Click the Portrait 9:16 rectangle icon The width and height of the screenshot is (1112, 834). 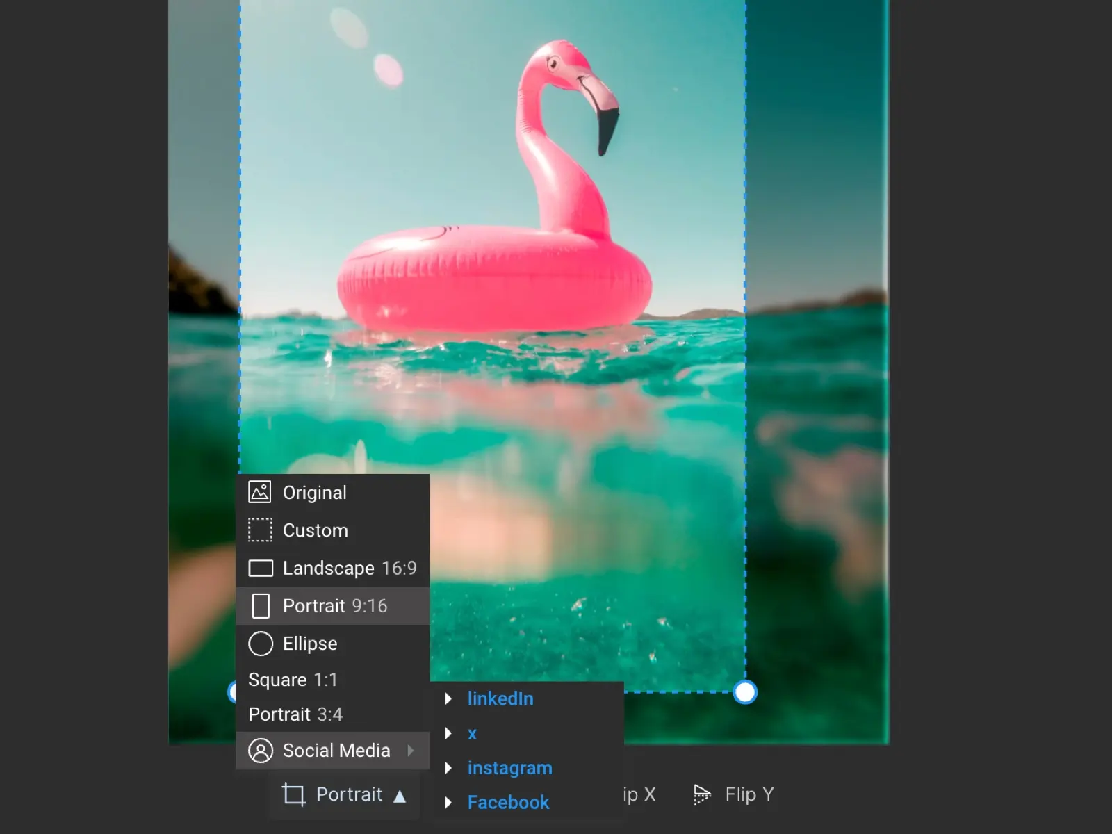click(261, 606)
